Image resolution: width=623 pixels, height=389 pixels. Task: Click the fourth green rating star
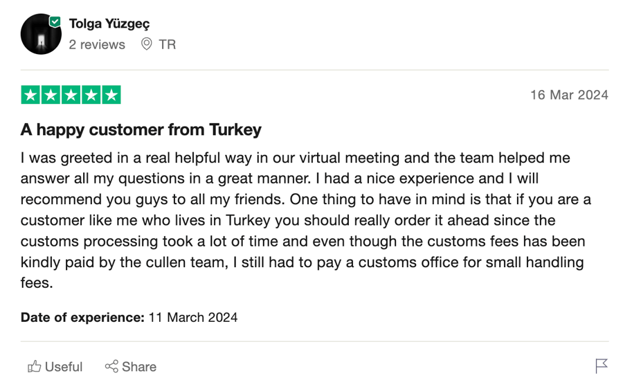(91, 95)
